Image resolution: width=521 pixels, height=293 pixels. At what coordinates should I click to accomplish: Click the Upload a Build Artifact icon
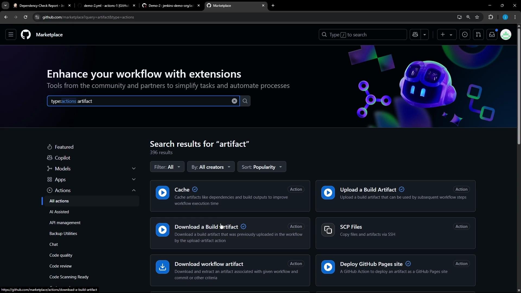click(x=328, y=193)
